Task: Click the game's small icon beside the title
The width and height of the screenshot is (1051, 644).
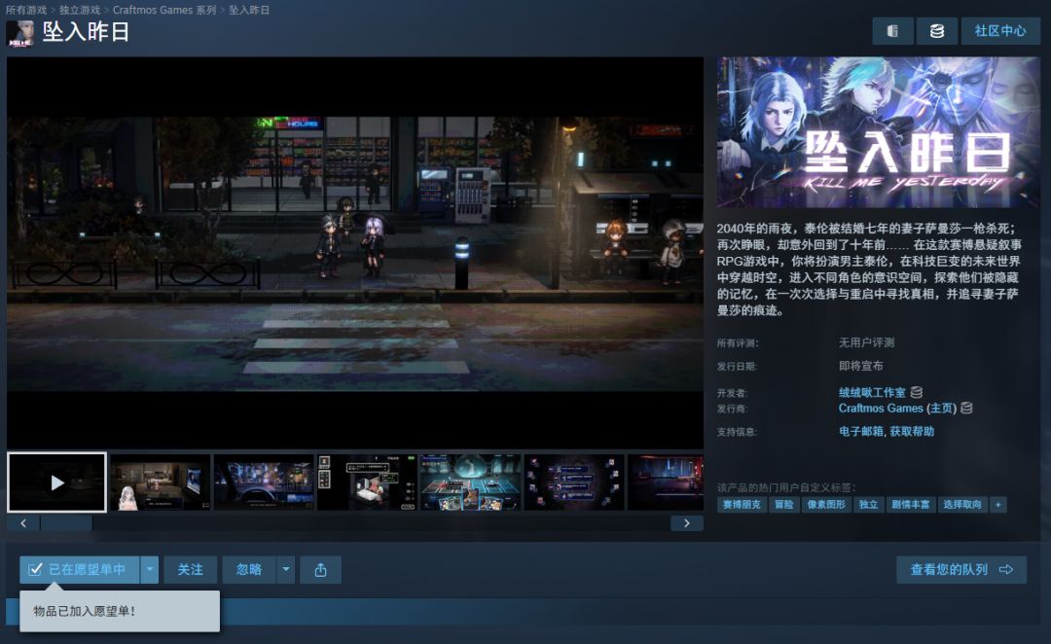Action: (20, 33)
